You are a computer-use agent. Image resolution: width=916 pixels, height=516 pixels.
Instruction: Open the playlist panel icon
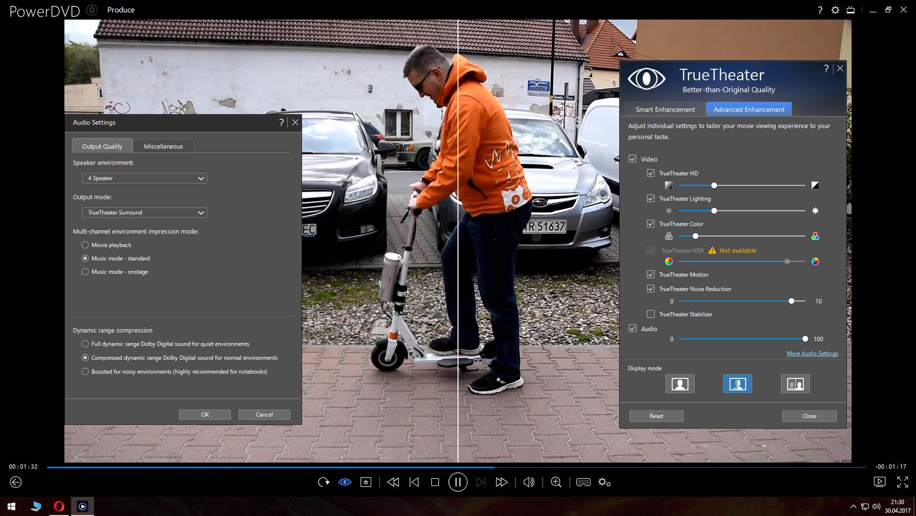(x=880, y=481)
